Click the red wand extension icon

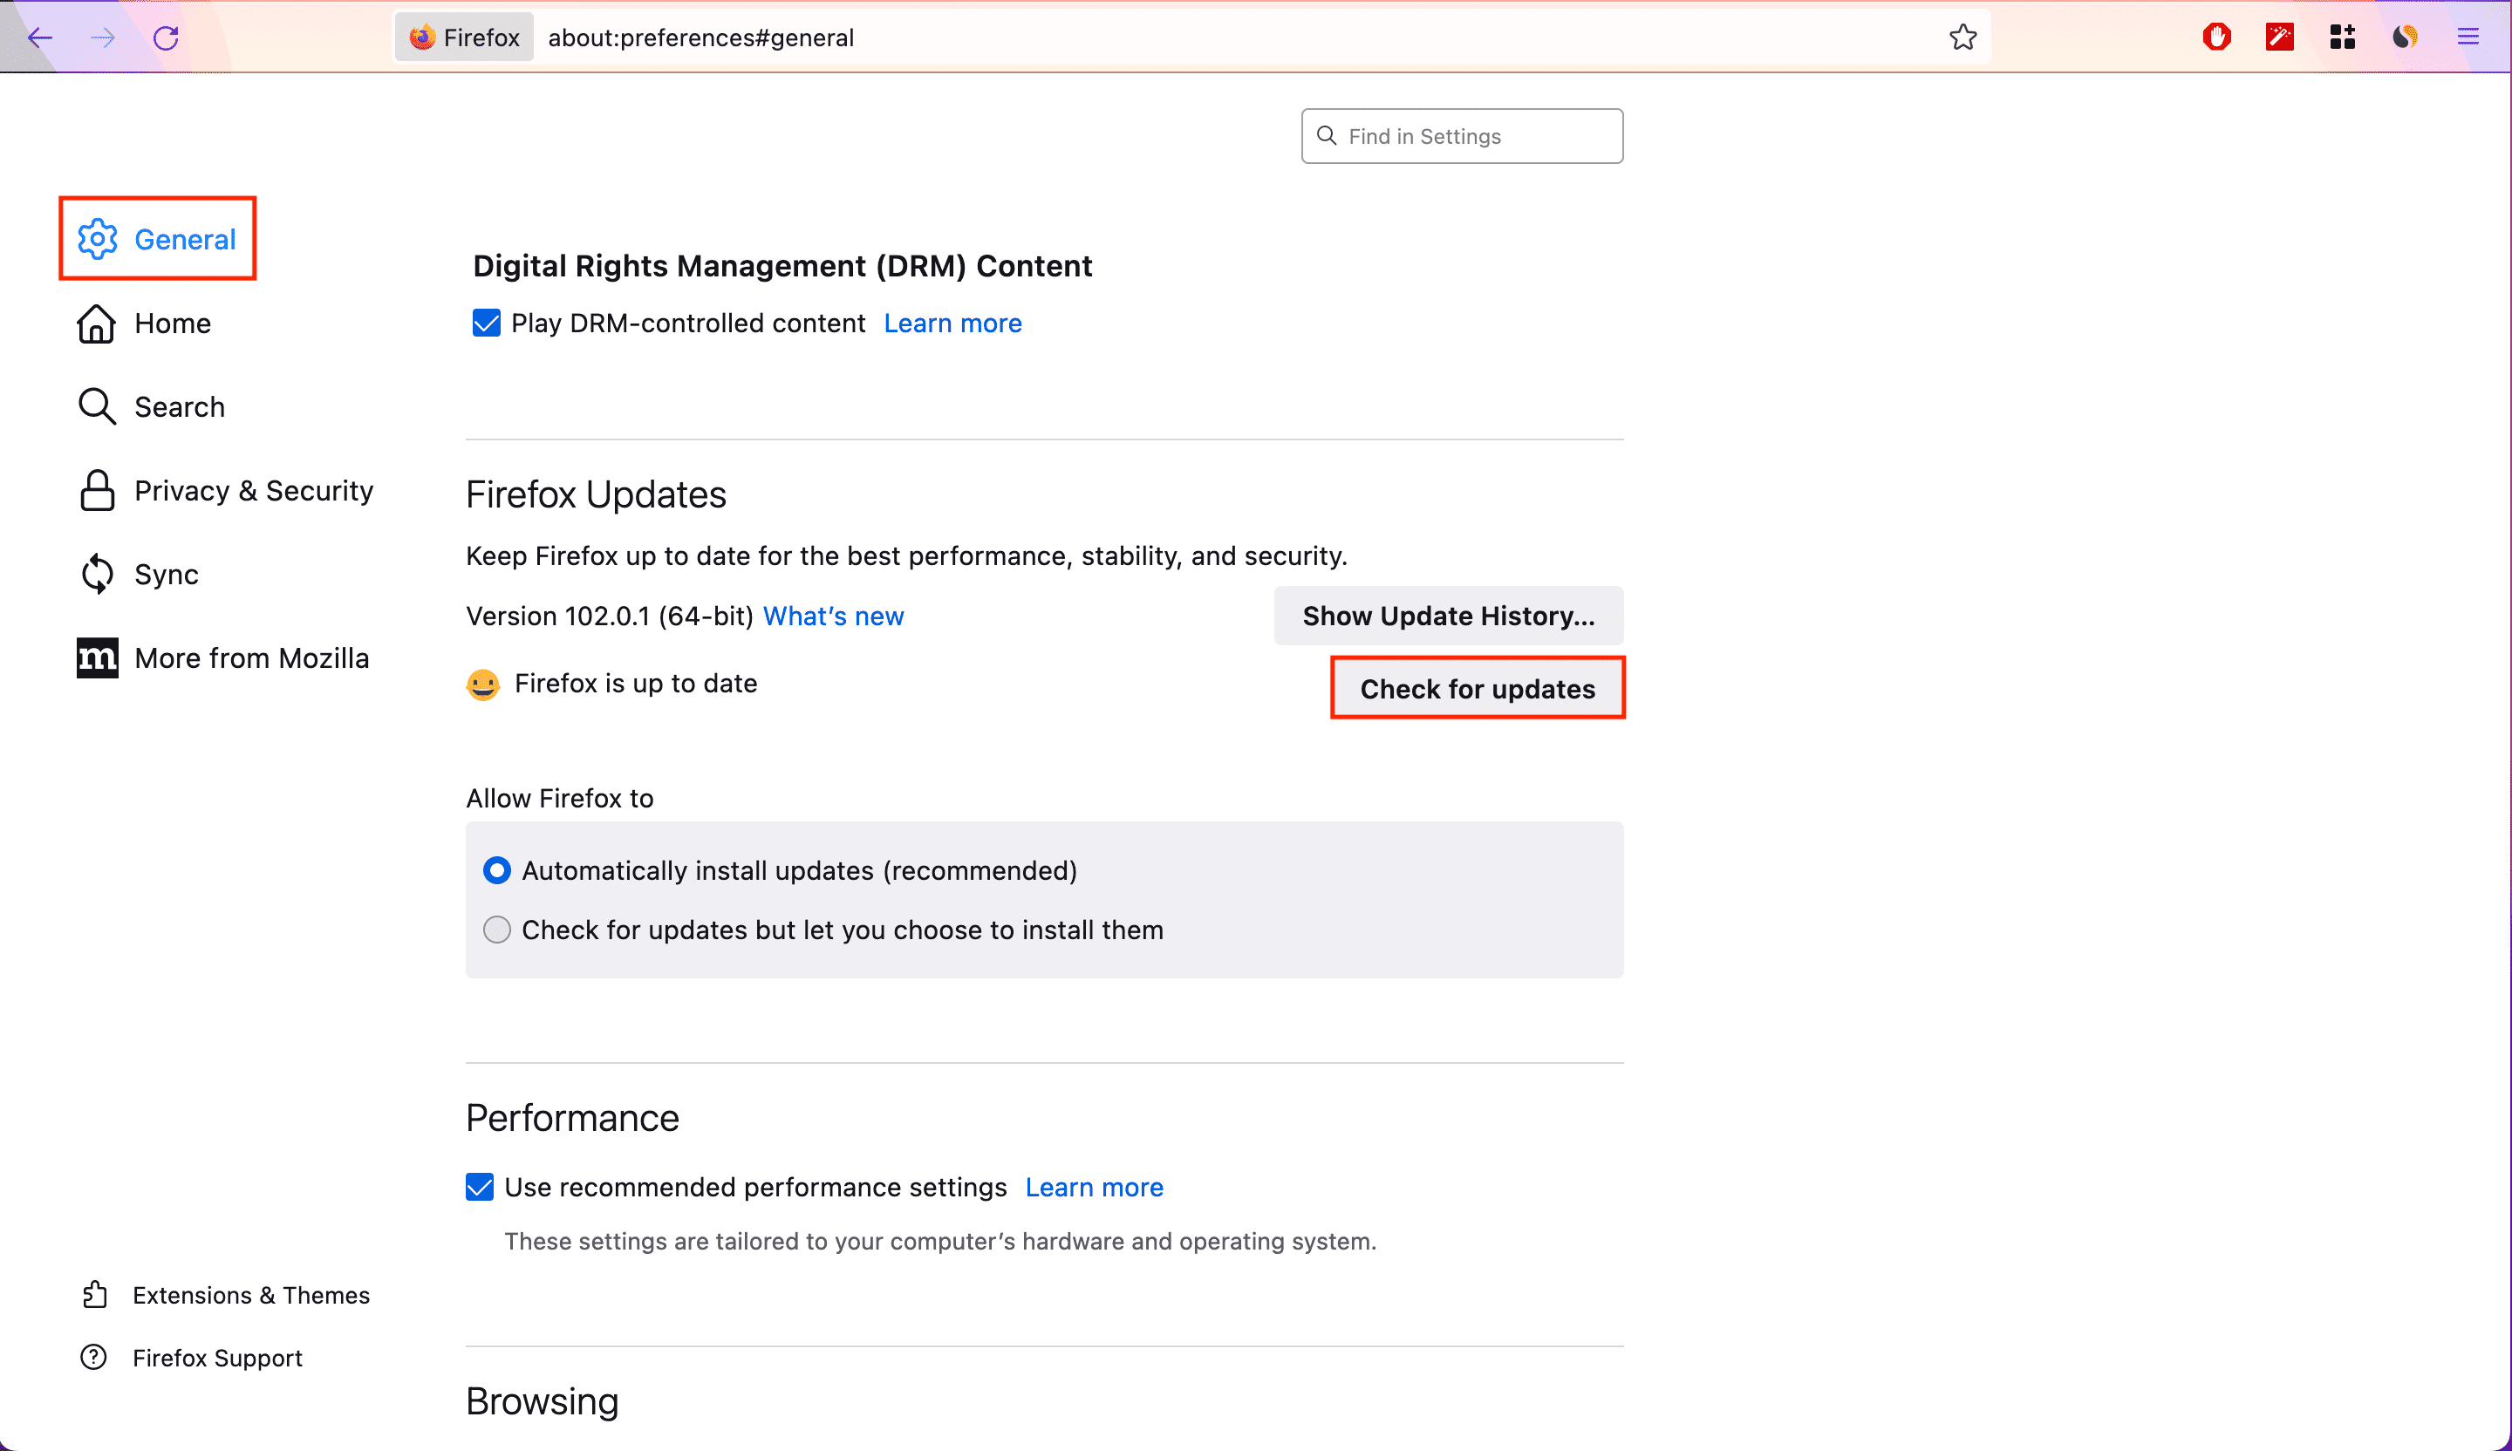pos(2280,37)
